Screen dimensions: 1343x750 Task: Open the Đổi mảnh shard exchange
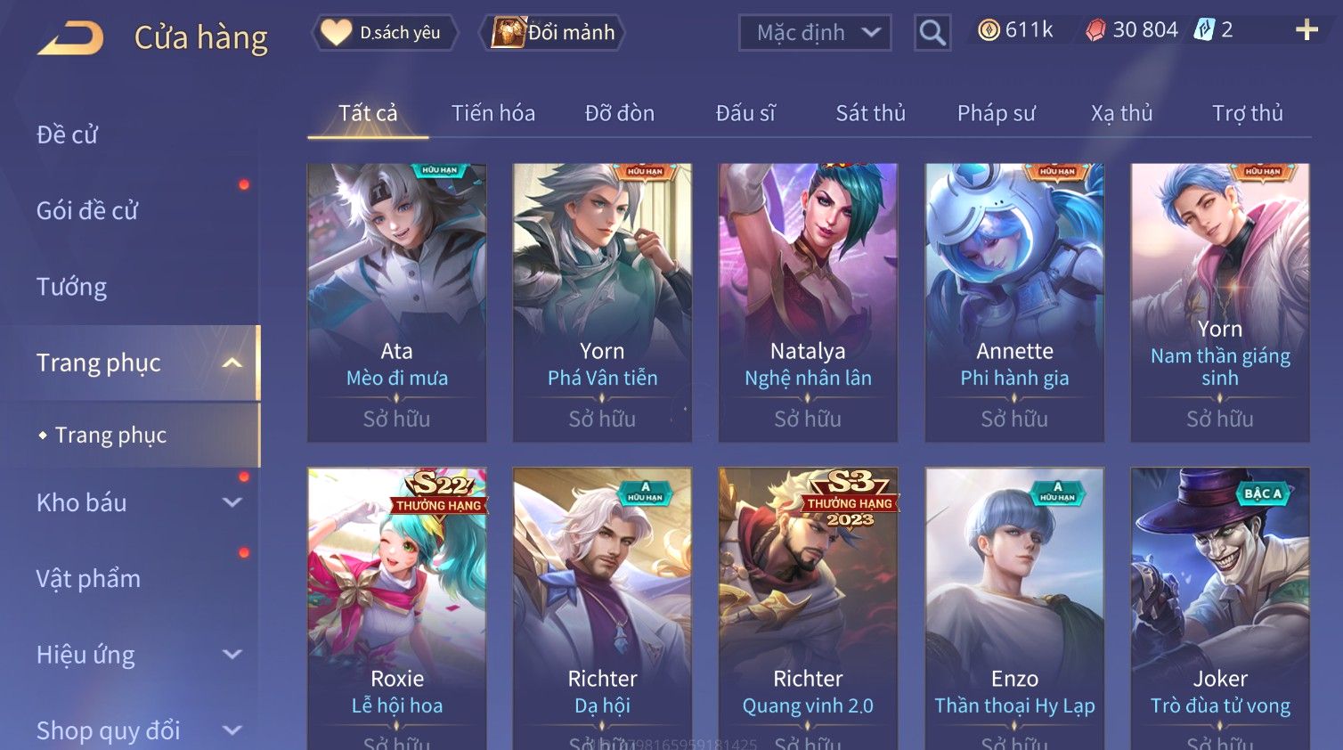click(551, 33)
